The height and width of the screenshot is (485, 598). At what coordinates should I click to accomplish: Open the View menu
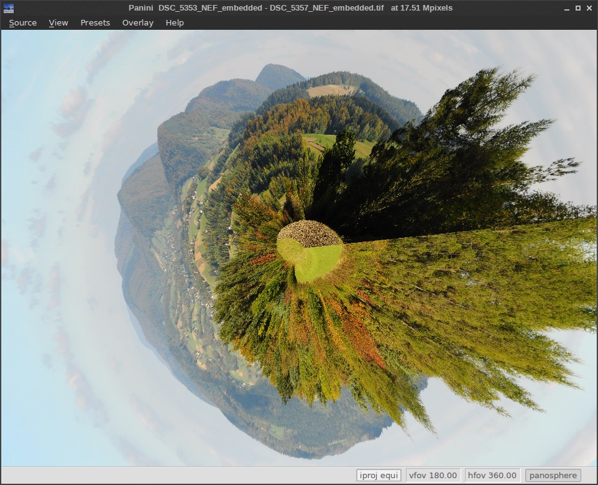click(x=58, y=23)
